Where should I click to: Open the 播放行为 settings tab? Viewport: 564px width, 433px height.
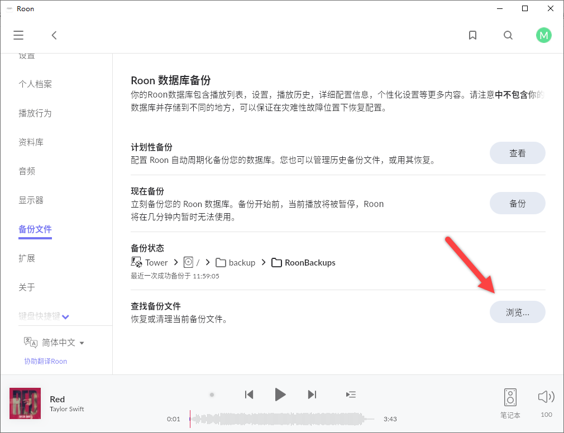(x=35, y=113)
